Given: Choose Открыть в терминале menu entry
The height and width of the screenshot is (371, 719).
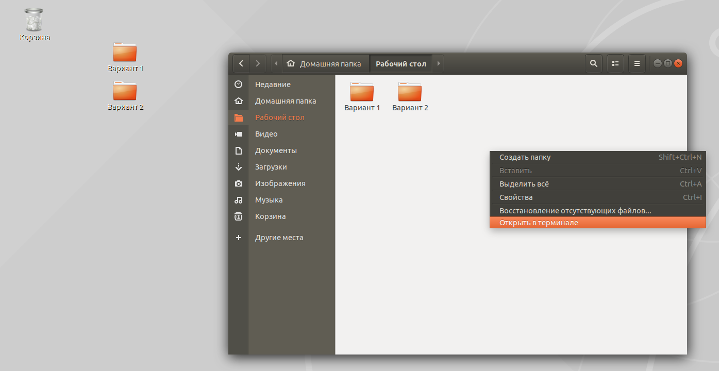Looking at the screenshot, I should click(x=597, y=223).
